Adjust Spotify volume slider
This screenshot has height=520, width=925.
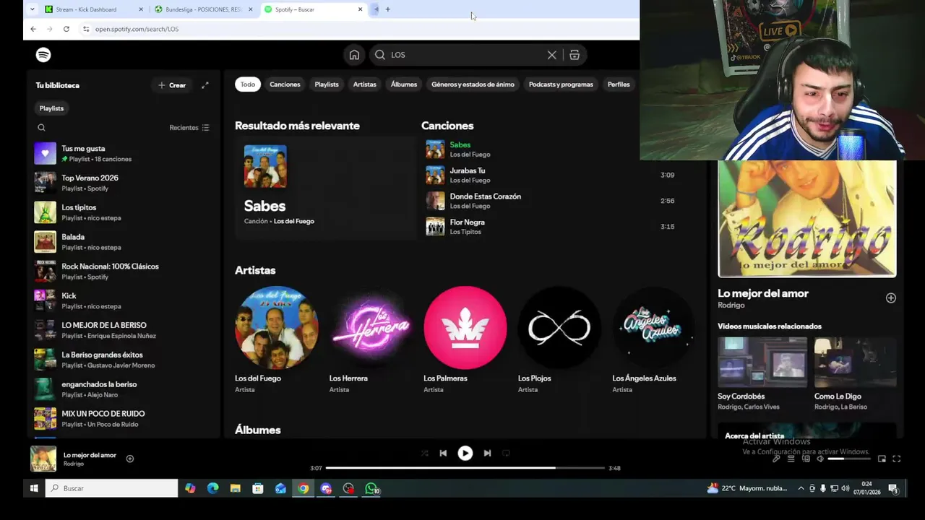click(x=848, y=459)
